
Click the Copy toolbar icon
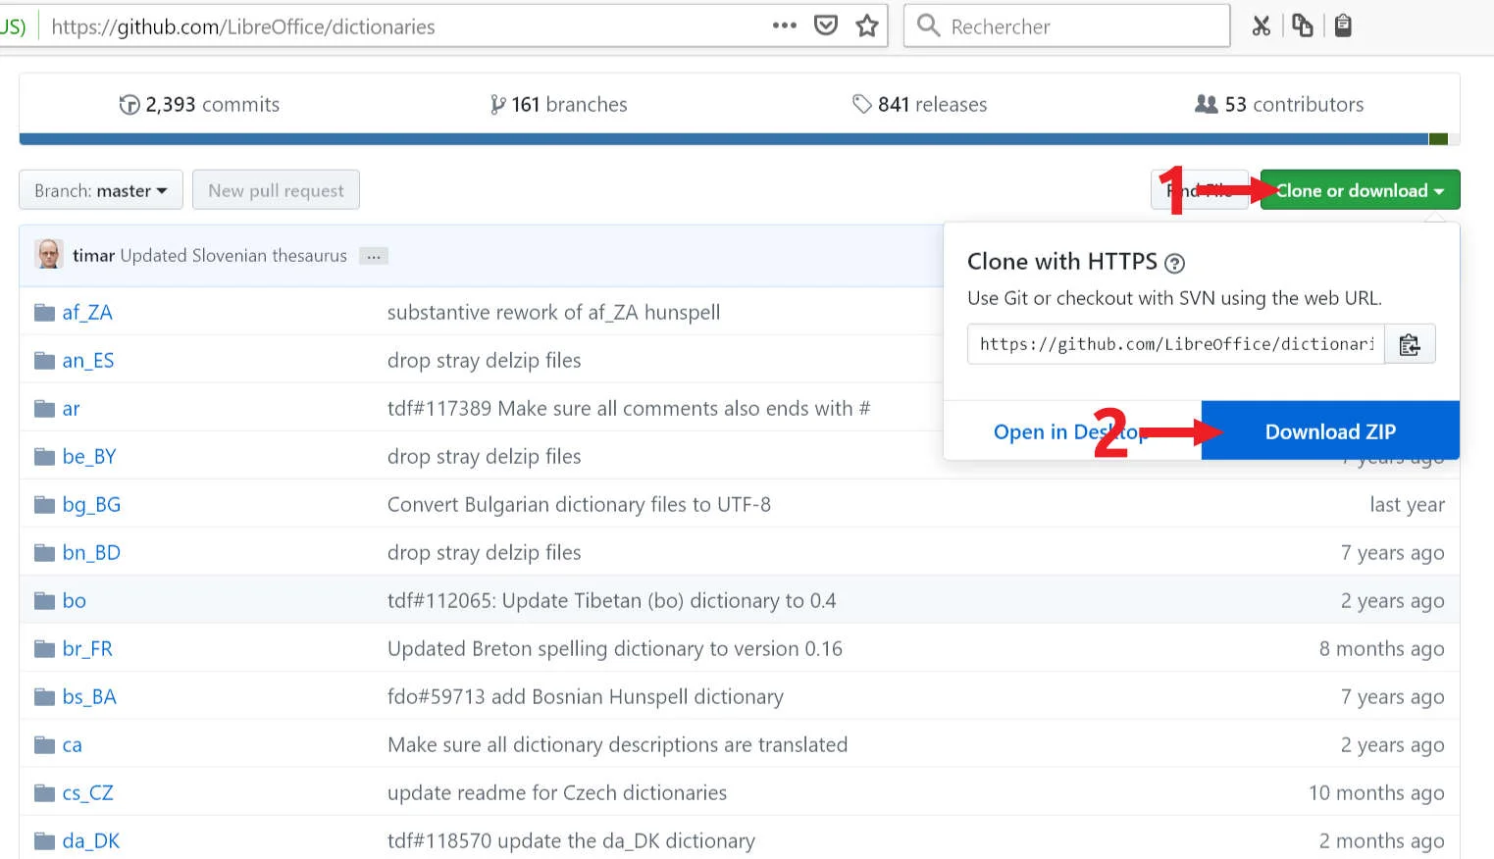click(1303, 25)
